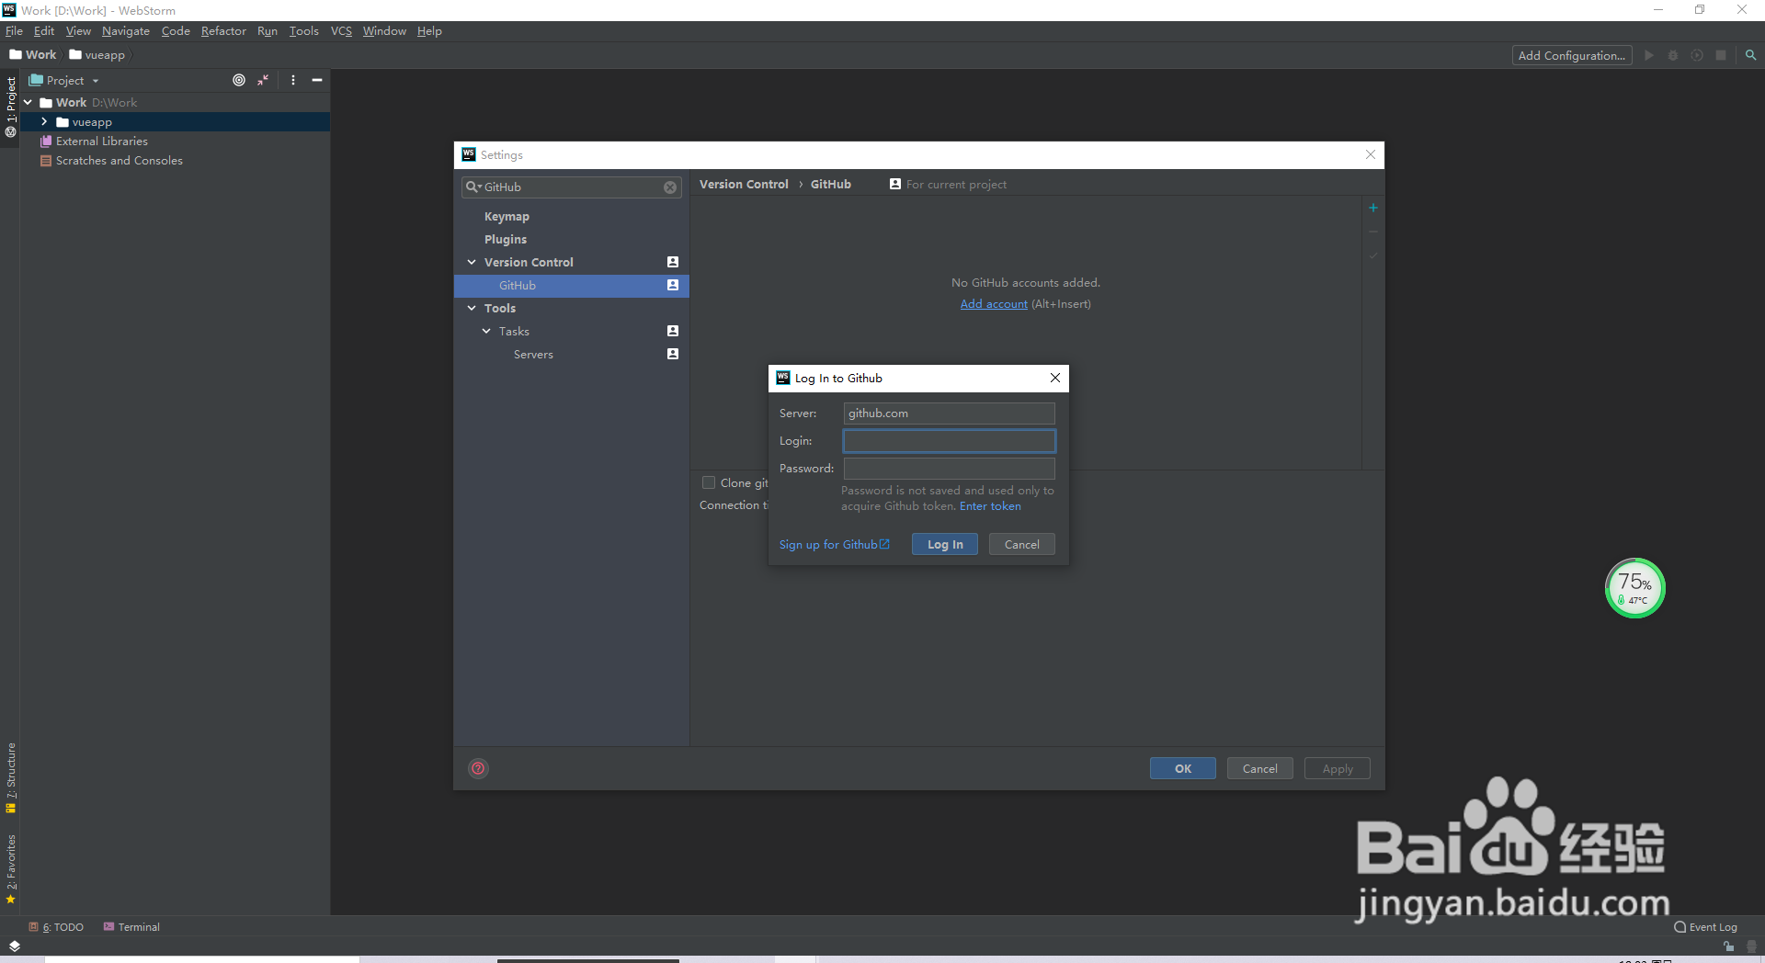Click the plus icon to add a GitHub account

pyautogui.click(x=1373, y=208)
